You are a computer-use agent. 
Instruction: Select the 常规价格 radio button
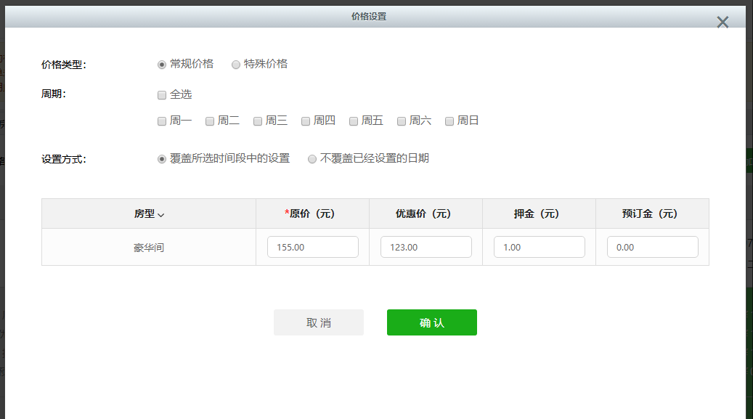162,65
